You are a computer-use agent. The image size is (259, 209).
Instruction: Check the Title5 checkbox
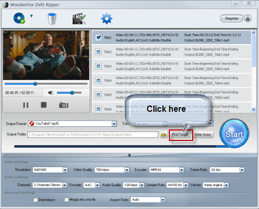pyautogui.click(x=98, y=95)
